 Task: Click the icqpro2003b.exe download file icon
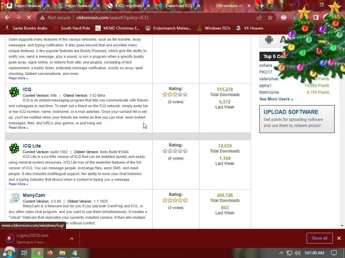tap(9, 238)
